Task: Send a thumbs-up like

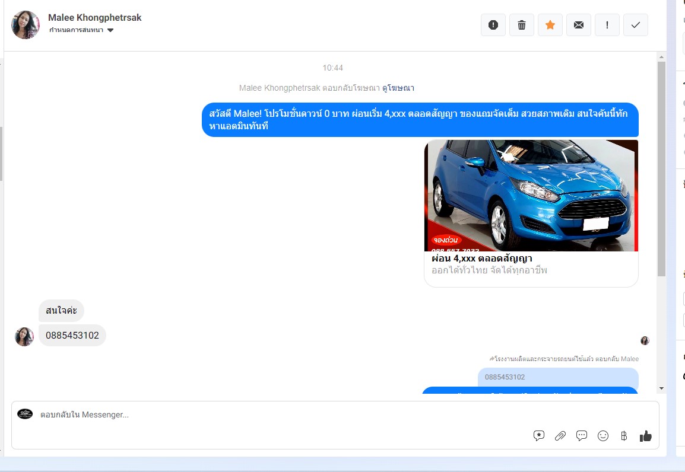Action: [x=645, y=436]
